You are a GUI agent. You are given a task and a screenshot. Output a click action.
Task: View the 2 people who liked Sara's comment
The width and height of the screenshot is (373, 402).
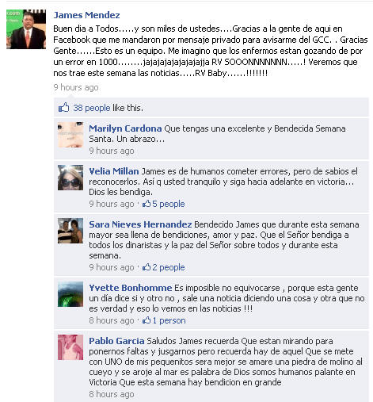[169, 267]
